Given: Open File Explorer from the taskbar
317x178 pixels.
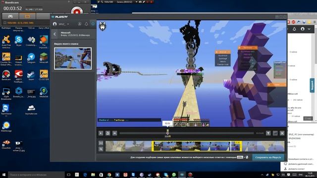Looking at the screenshot, I should 93,175.
